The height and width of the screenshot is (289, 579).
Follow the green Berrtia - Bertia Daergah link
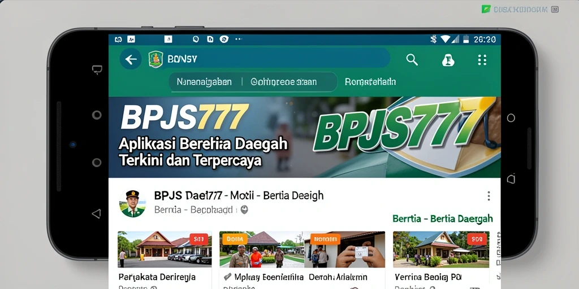click(x=442, y=218)
